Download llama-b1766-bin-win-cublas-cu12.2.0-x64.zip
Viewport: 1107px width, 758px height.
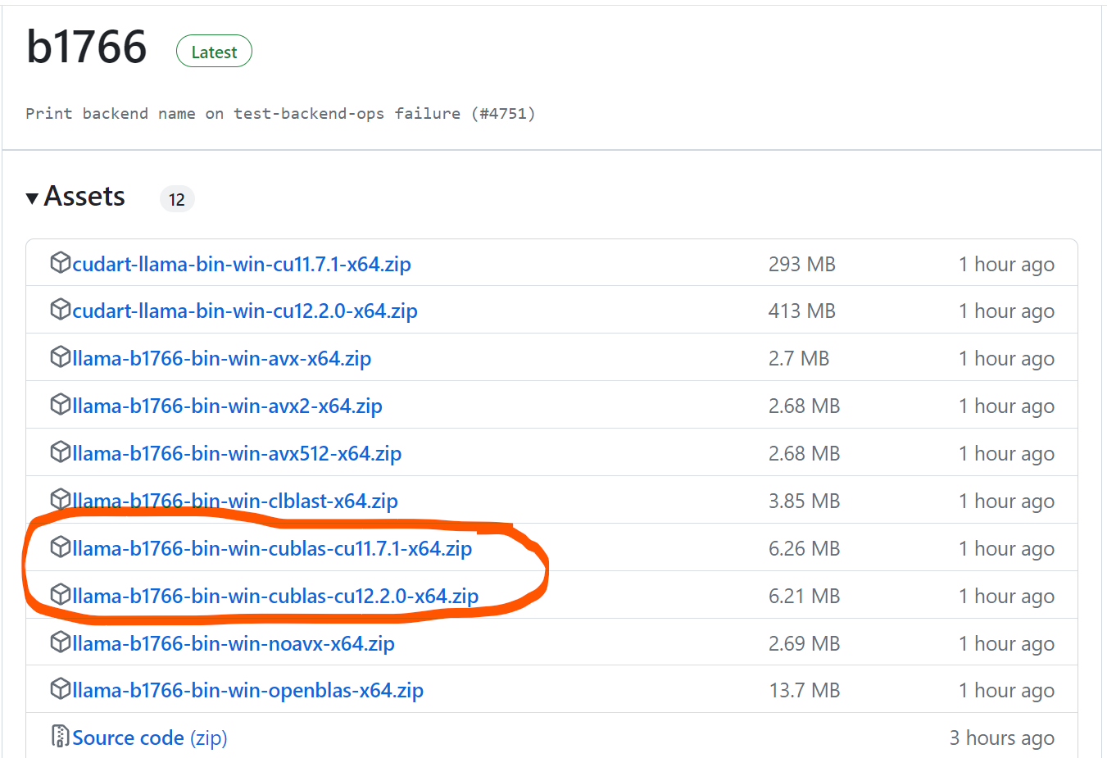click(275, 596)
